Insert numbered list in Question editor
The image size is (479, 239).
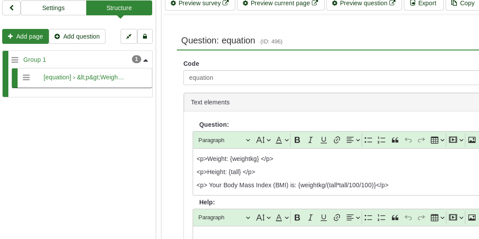point(381,140)
